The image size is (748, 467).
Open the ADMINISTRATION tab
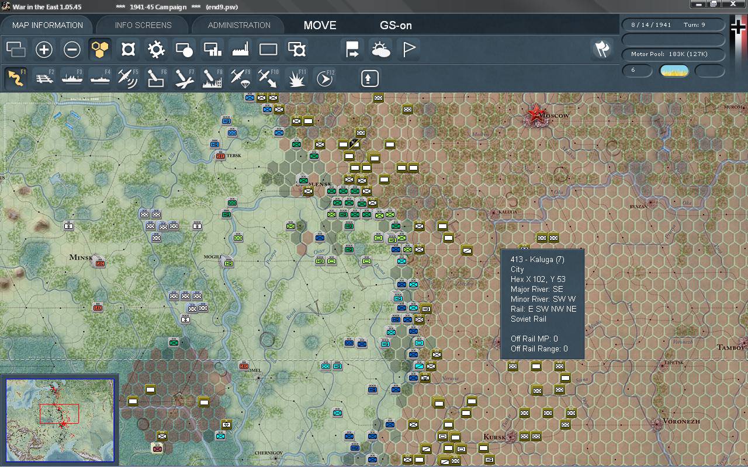(239, 25)
